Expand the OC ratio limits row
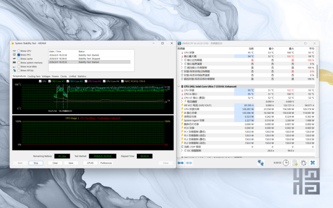This screenshot has width=333, height=208. point(182,151)
